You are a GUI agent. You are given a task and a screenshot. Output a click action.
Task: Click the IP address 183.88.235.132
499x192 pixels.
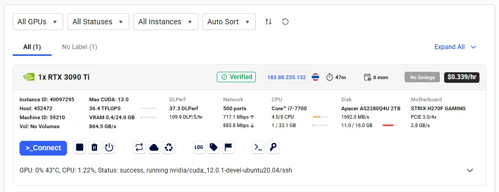286,78
